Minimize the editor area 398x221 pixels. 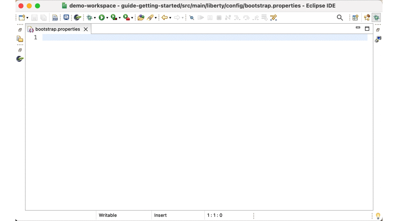pos(358,27)
